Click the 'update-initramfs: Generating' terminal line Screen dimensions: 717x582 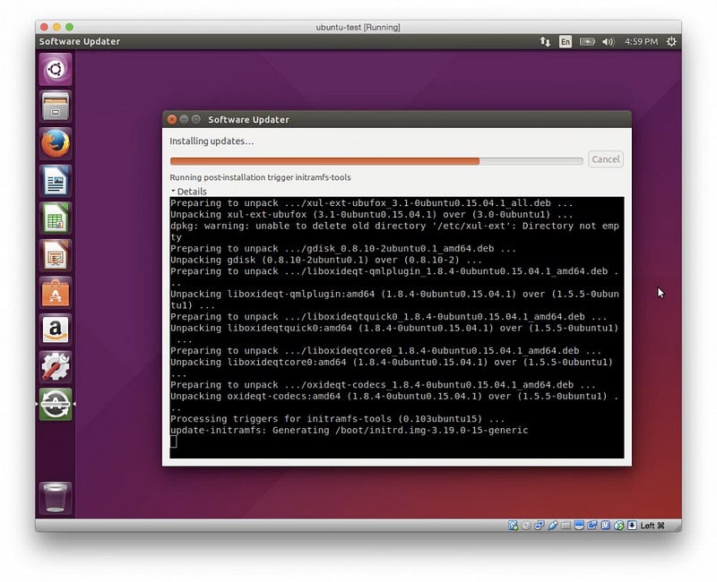[349, 431]
